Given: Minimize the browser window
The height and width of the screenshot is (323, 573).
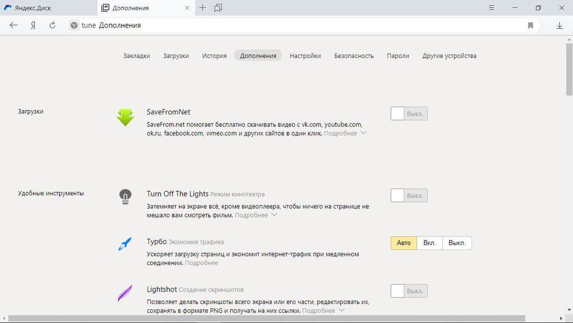Looking at the screenshot, I should point(515,7).
